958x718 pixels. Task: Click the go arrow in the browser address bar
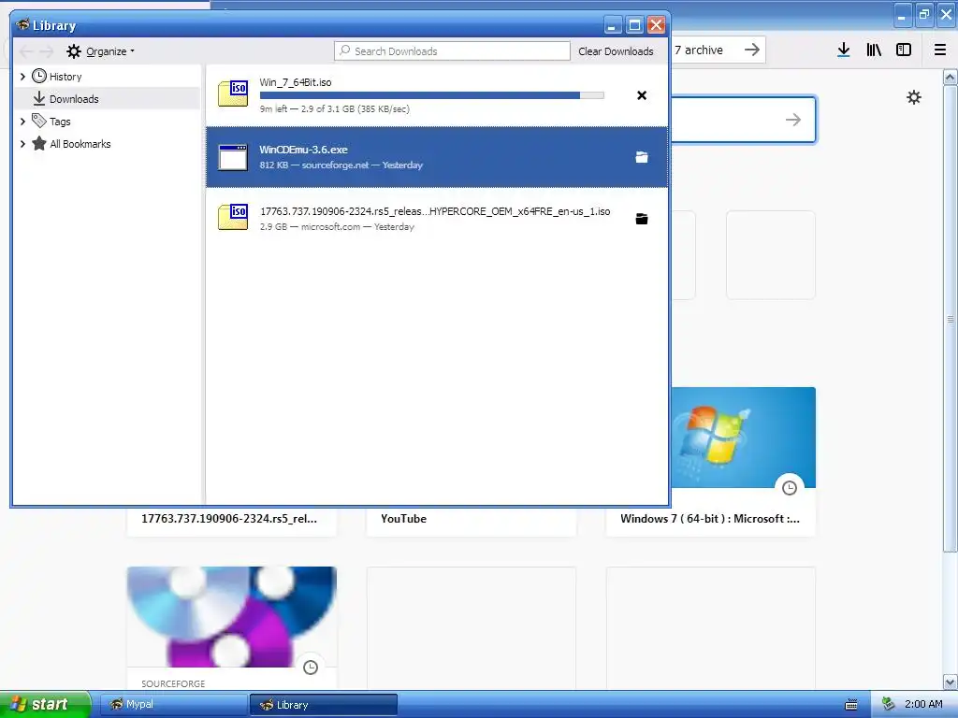click(x=752, y=50)
